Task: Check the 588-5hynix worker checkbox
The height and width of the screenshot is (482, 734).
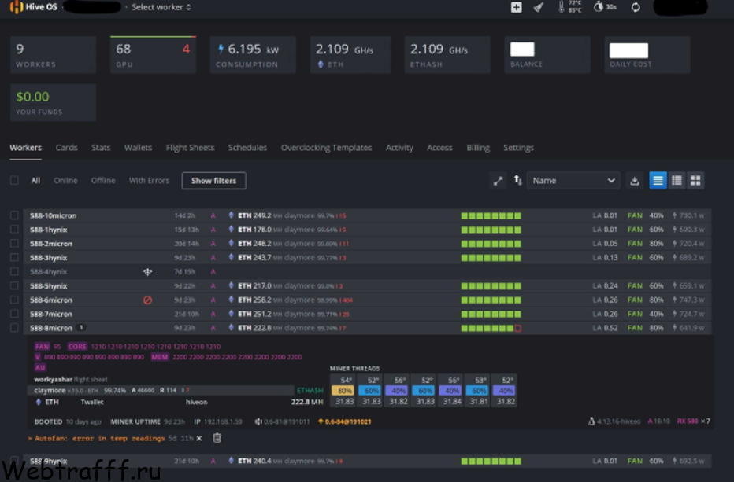Action: pos(14,285)
